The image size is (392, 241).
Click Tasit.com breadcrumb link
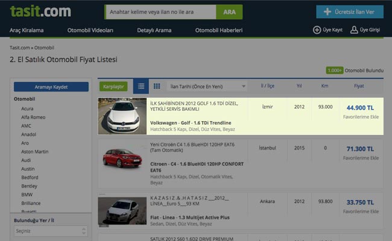(19, 48)
